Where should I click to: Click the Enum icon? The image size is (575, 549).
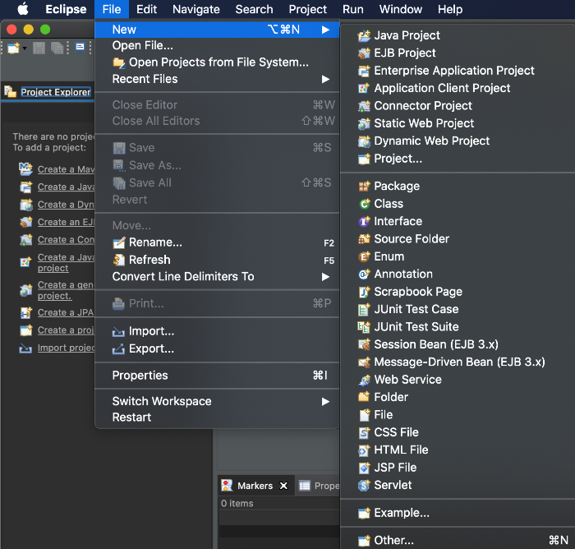coord(364,257)
